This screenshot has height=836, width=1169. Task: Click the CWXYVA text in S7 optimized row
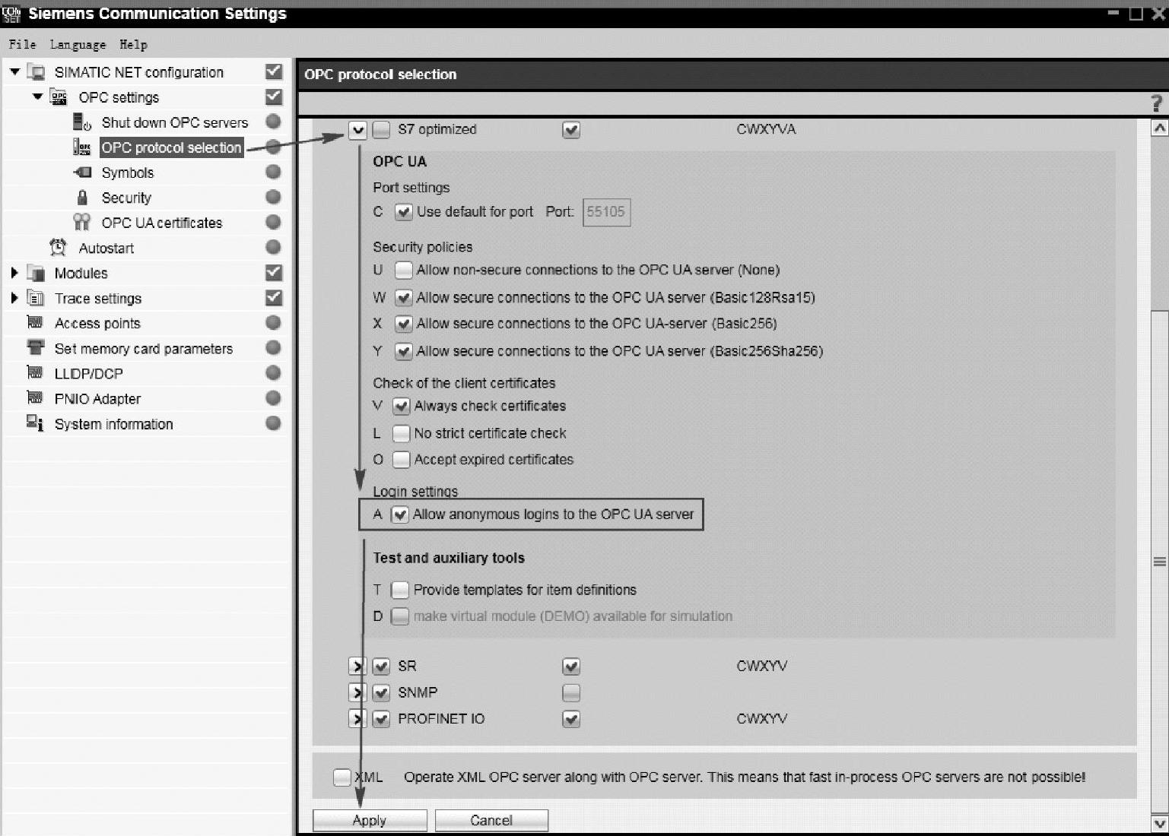point(766,129)
